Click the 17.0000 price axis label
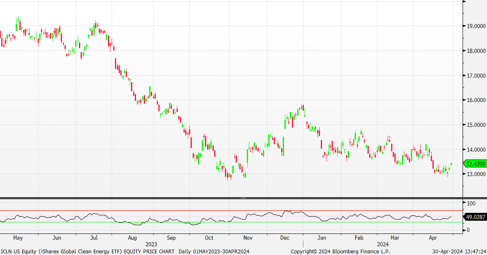This screenshot has width=487, height=255. tap(476, 76)
